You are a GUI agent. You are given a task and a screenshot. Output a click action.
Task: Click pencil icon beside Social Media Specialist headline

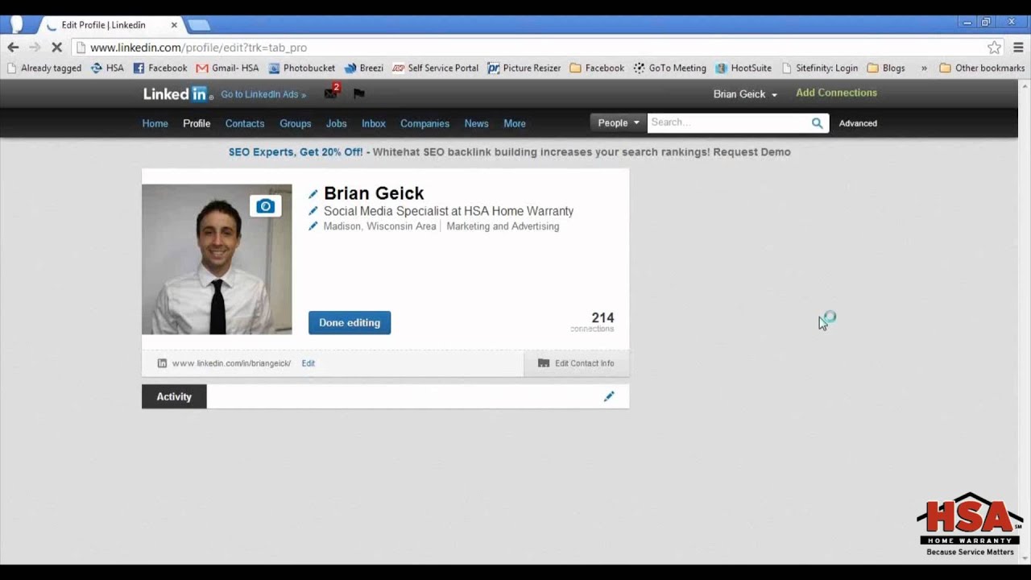click(x=313, y=211)
